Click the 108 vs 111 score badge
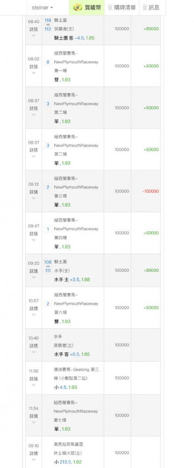This screenshot has height=468, width=194. click(48, 266)
